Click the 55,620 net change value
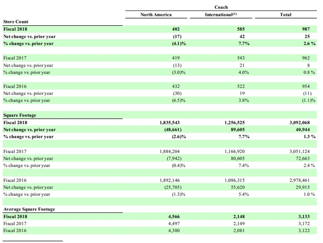Viewport: 323px width, 243px height. coord(238,188)
